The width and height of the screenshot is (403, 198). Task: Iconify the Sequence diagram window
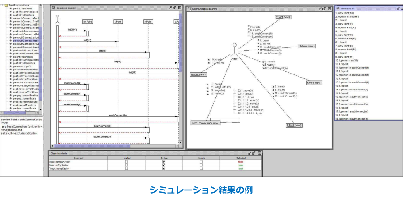(x=170, y=8)
